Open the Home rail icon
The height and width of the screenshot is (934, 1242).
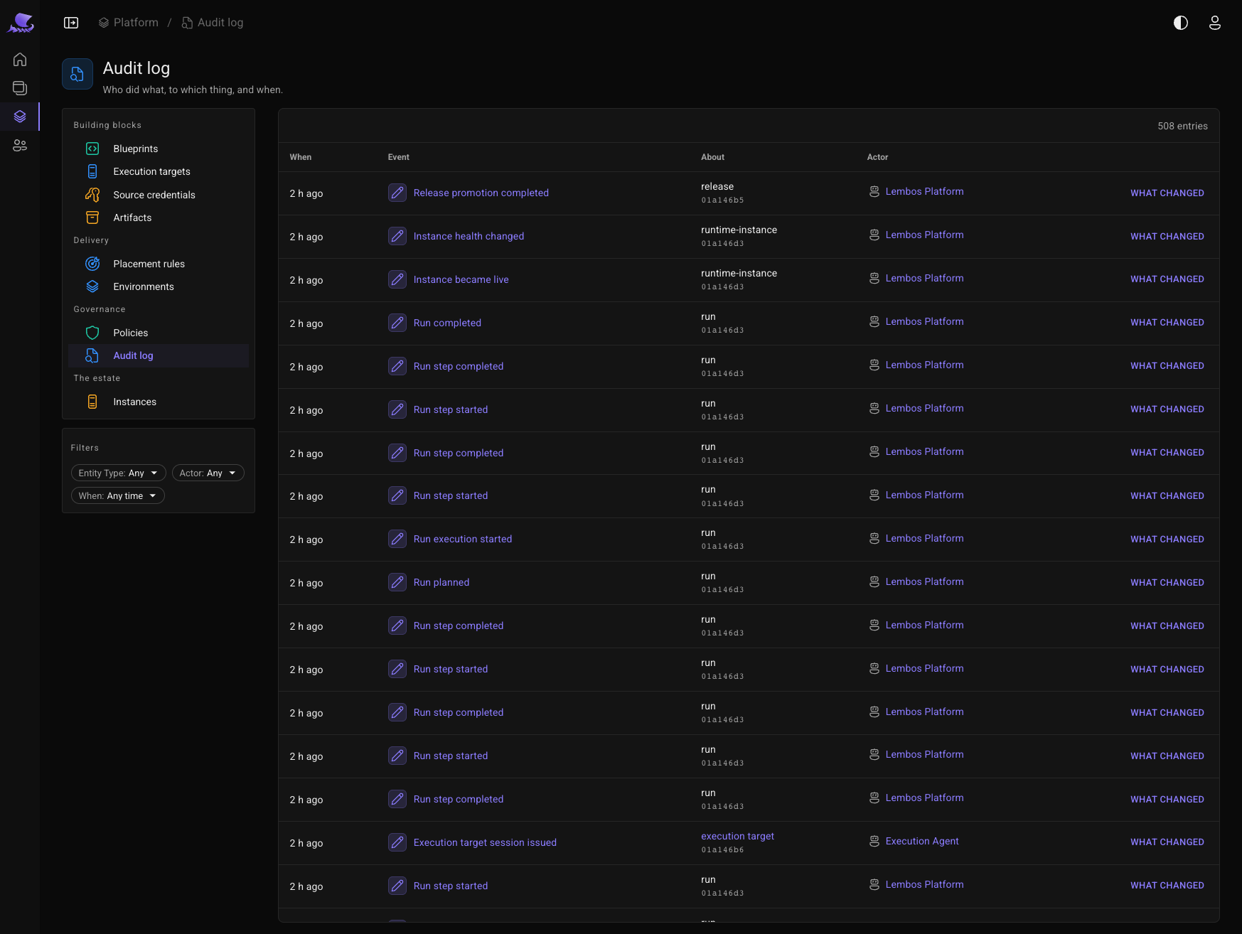(x=20, y=60)
